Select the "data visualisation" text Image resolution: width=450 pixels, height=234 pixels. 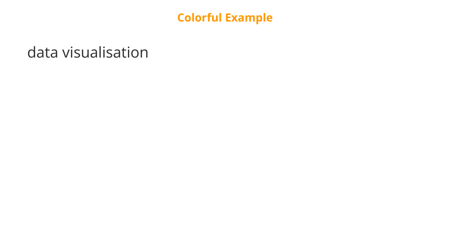pyautogui.click(x=88, y=52)
